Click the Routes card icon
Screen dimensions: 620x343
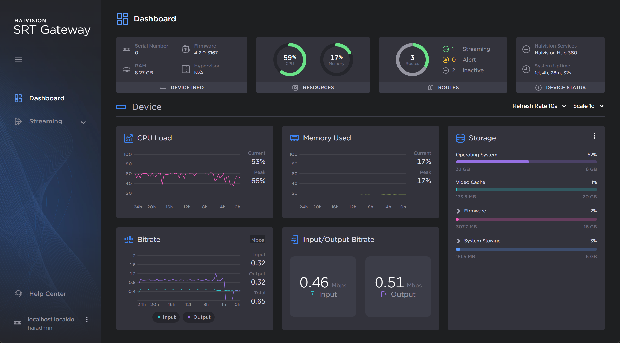click(x=430, y=87)
